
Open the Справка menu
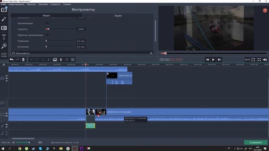click(x=67, y=4)
